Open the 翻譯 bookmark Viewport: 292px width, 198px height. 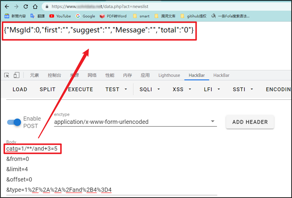point(38,16)
